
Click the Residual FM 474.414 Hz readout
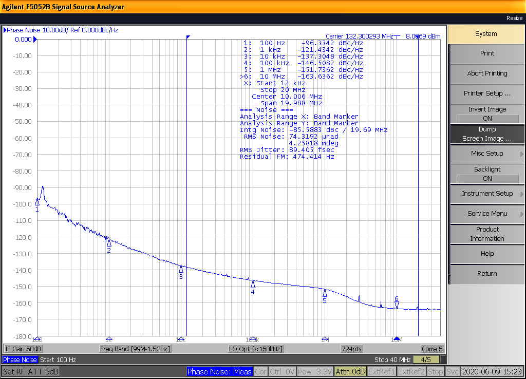point(287,157)
